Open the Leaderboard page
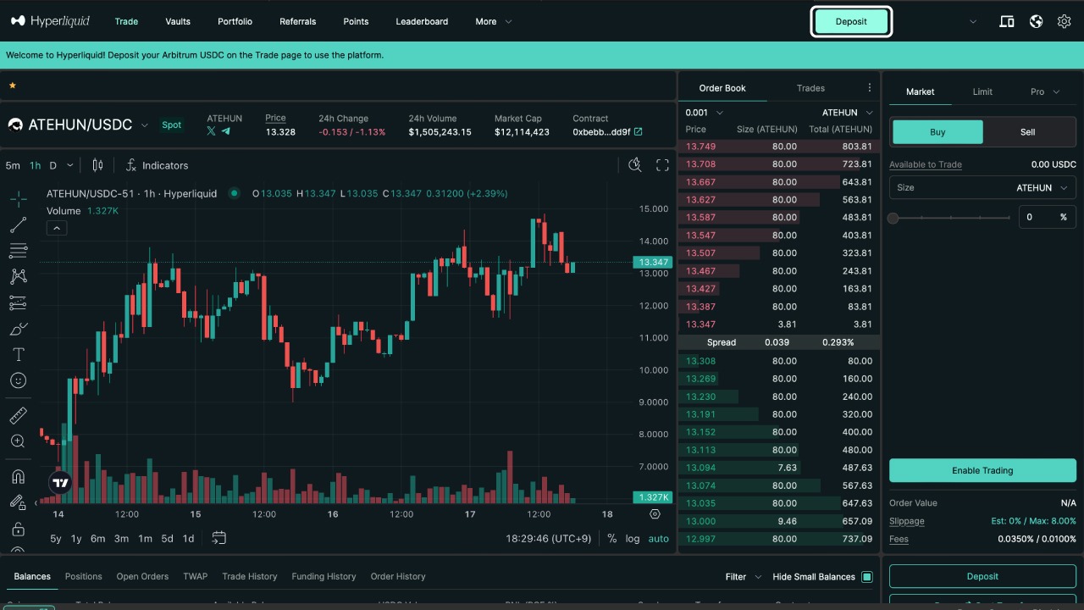Screen dimensions: 1084x610 pos(422,21)
